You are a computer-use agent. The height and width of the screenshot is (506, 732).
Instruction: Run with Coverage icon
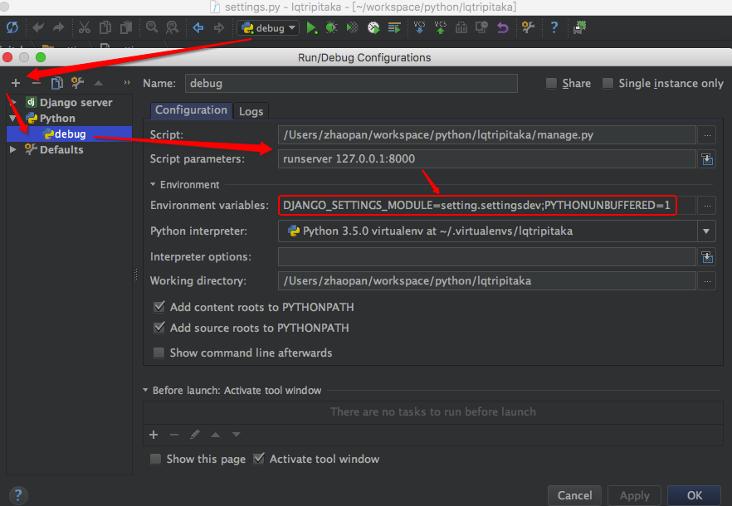353,28
